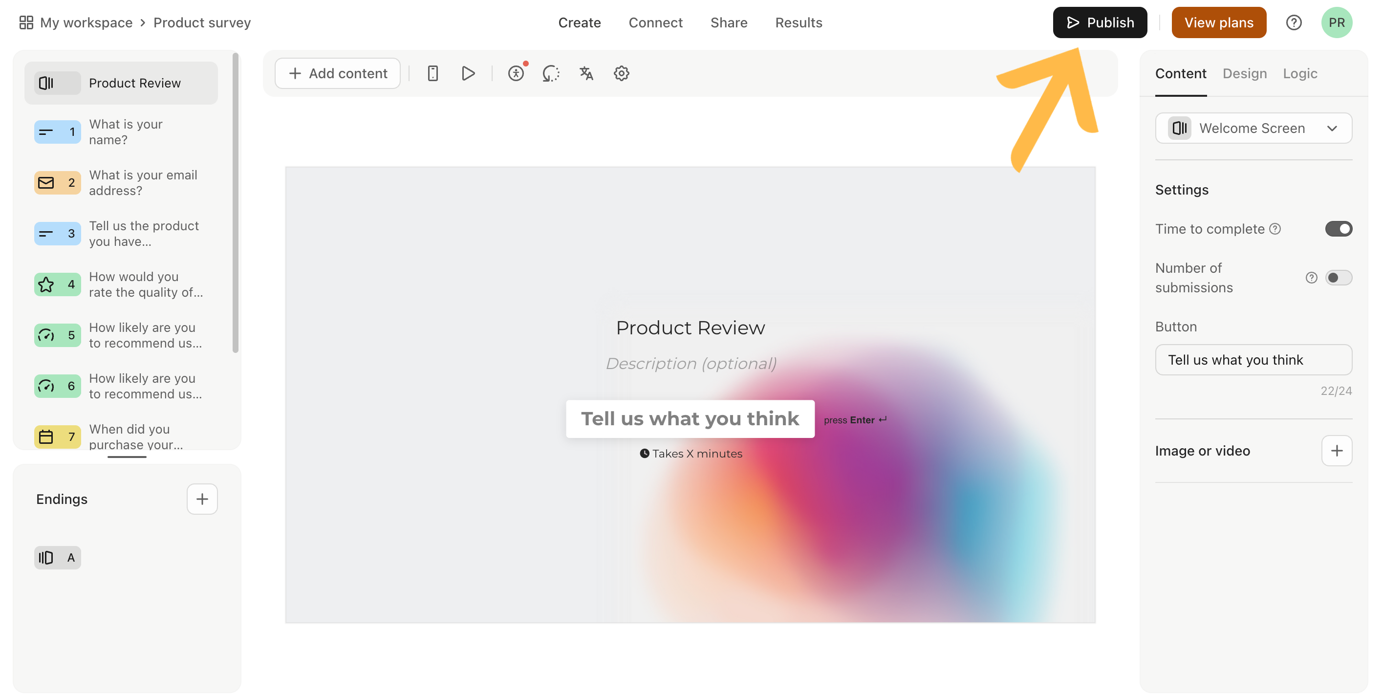Open the Share section
The width and height of the screenshot is (1383, 698).
(729, 22)
